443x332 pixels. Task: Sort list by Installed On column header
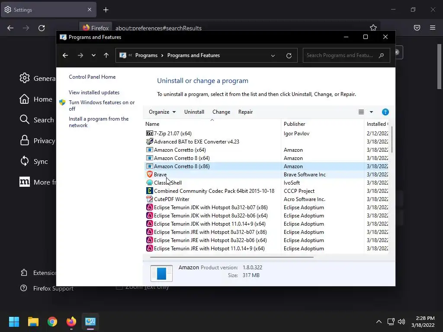click(x=376, y=124)
